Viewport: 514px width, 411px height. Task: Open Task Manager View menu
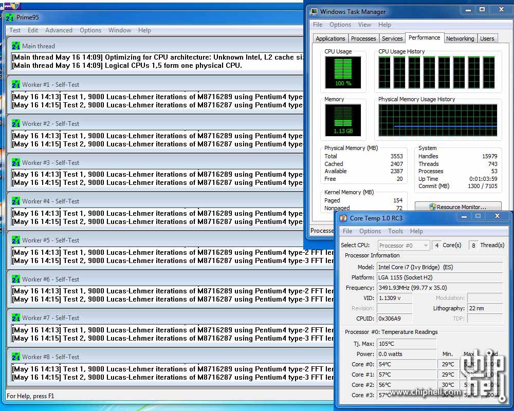pos(364,25)
